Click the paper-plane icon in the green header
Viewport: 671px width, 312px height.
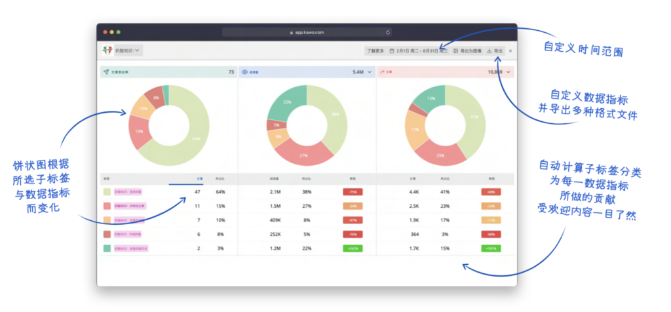pyautogui.click(x=105, y=72)
